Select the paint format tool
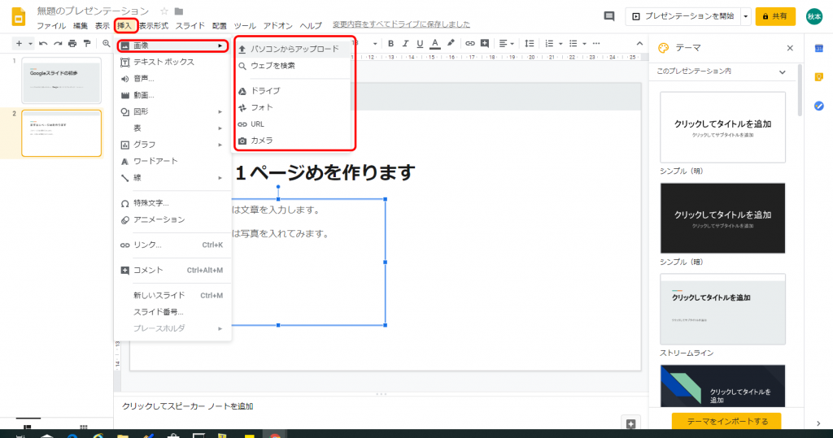The width and height of the screenshot is (833, 438). pyautogui.click(x=87, y=44)
